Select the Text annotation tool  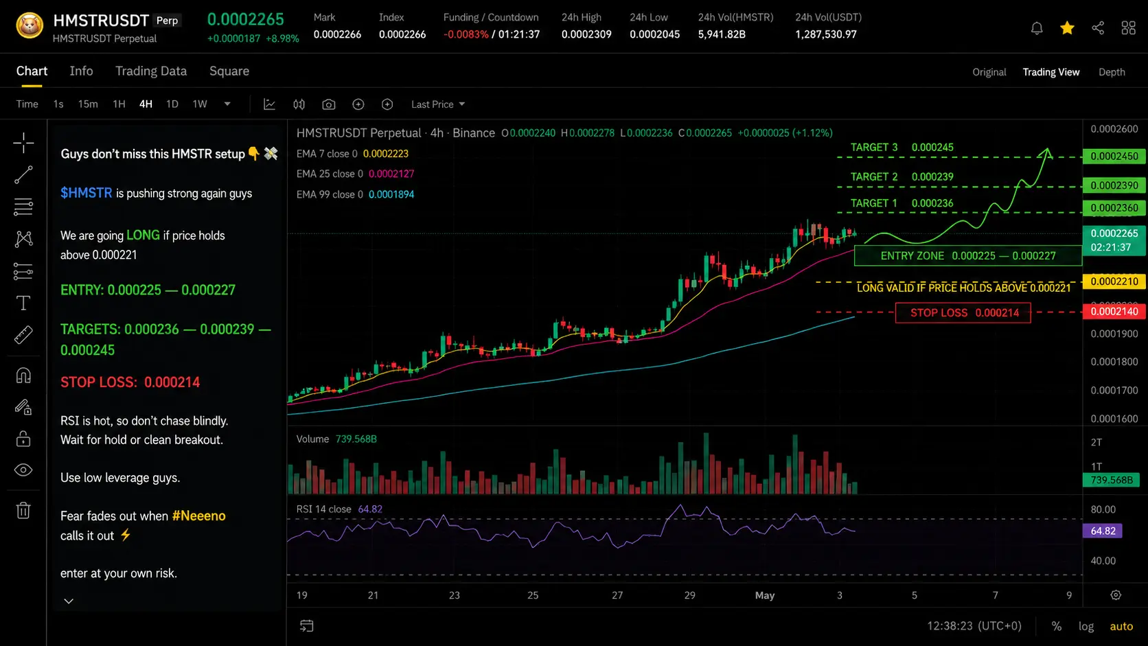(x=23, y=303)
